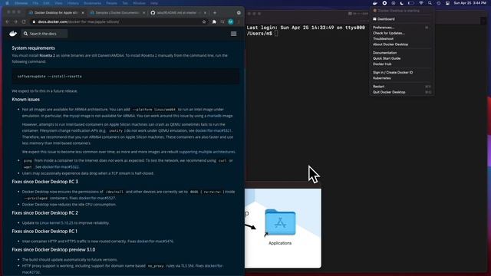Open docker/for-mac#5476 link
491x276 pixels.
coord(155,242)
